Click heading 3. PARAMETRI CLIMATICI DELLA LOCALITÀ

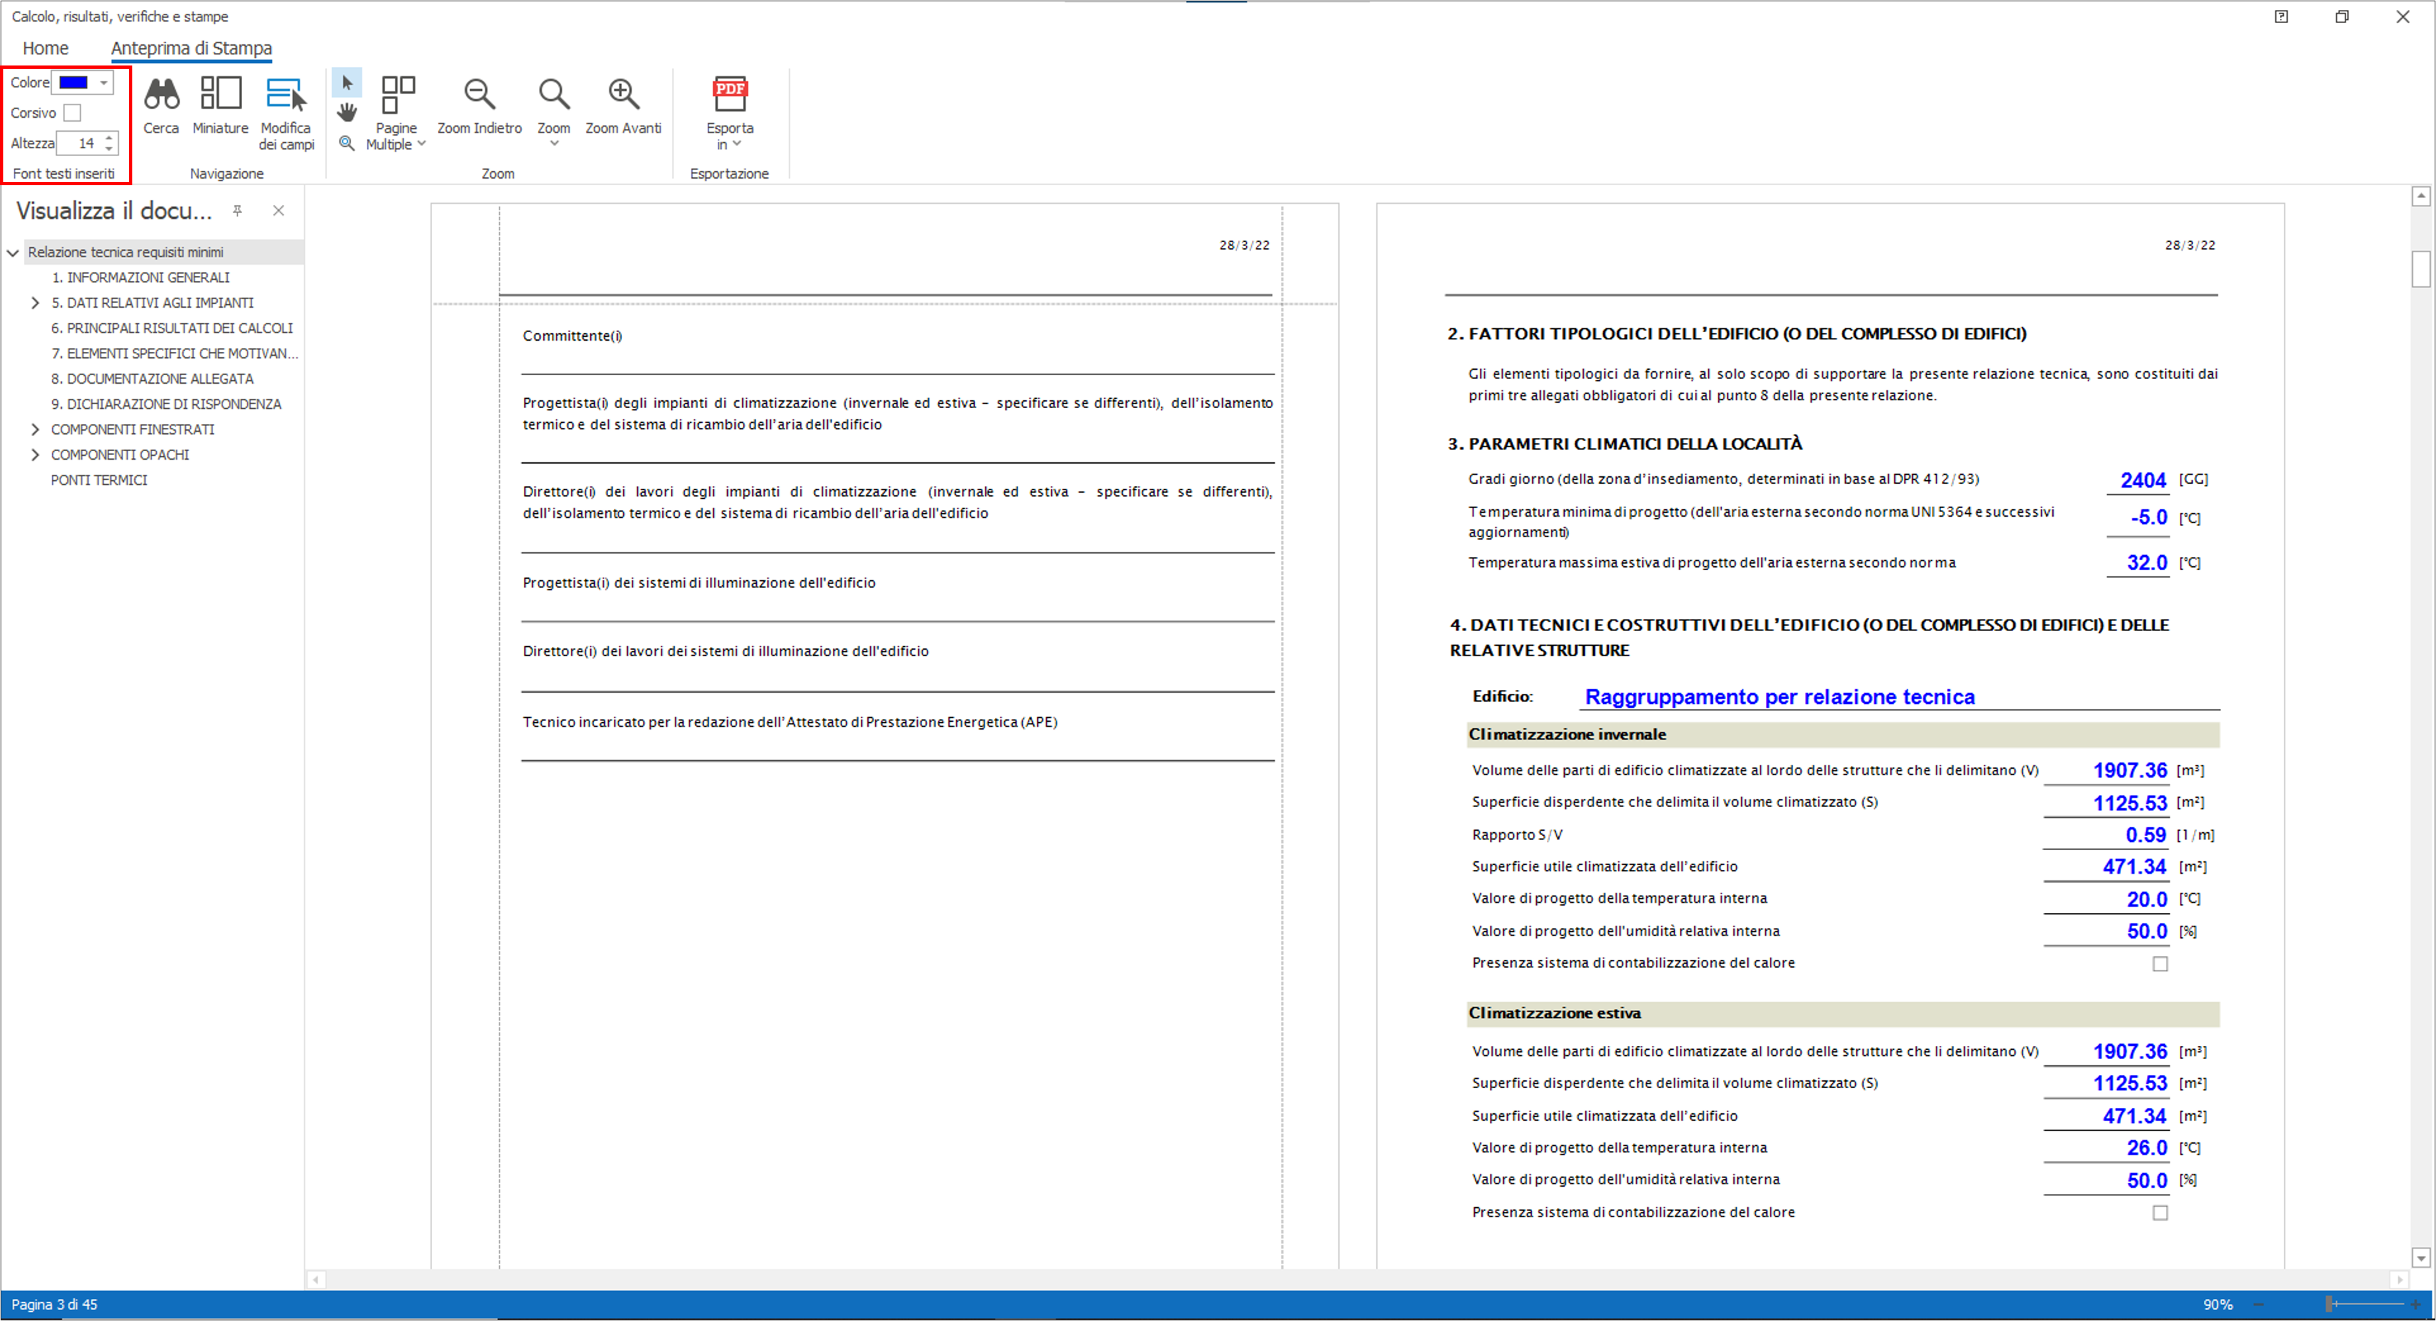coord(1625,445)
